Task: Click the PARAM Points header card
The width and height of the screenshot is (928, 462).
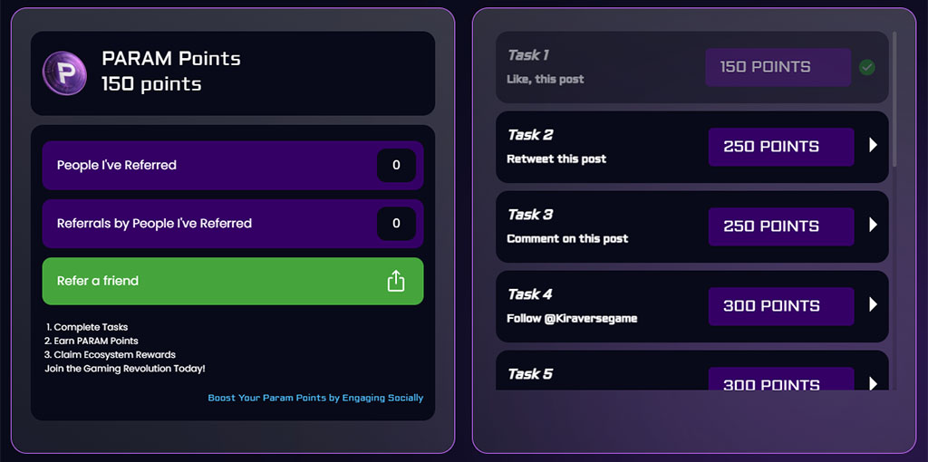Action: [x=233, y=73]
